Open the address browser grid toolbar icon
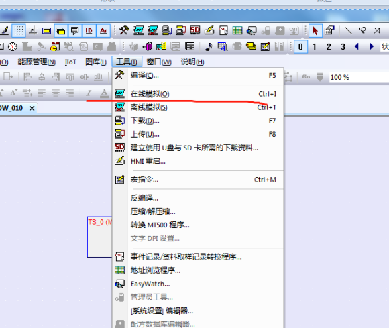Image resolution: width=389 pixels, height=328 pixels. pos(237,30)
